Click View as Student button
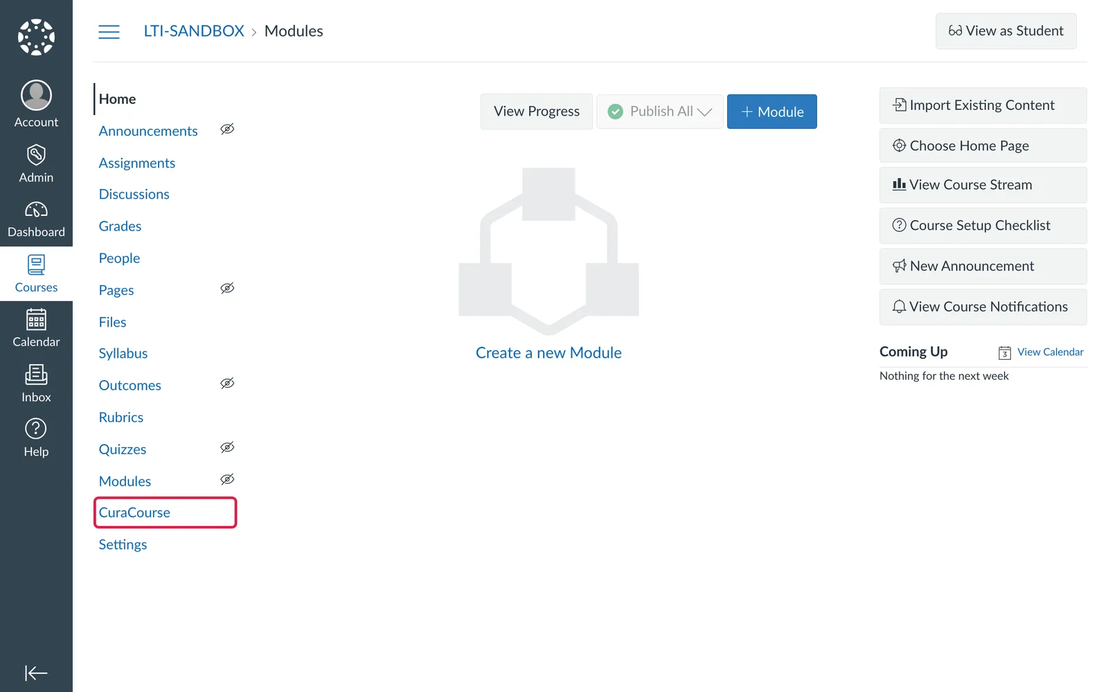The width and height of the screenshot is (1108, 692). pyautogui.click(x=1006, y=31)
